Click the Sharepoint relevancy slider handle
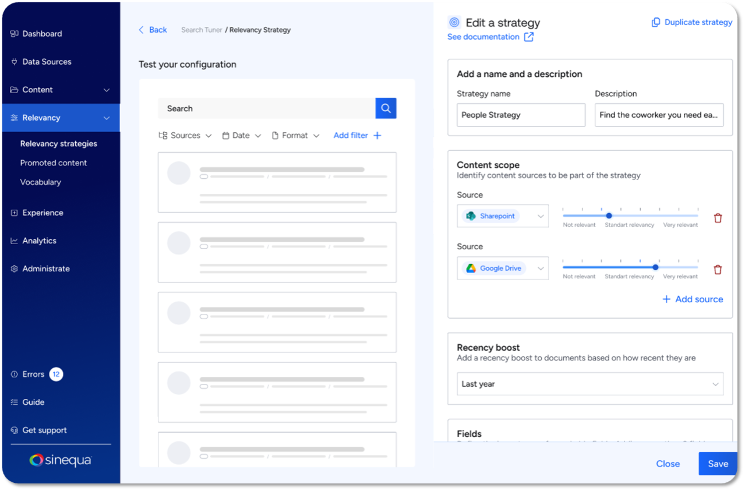Screen dimensions: 745x491 (609, 216)
